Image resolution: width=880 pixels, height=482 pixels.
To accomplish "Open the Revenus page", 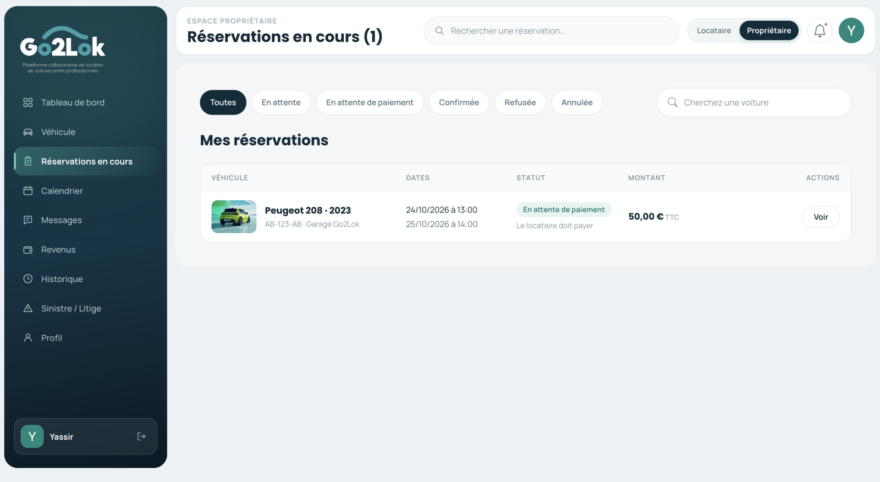I will coord(85,250).
